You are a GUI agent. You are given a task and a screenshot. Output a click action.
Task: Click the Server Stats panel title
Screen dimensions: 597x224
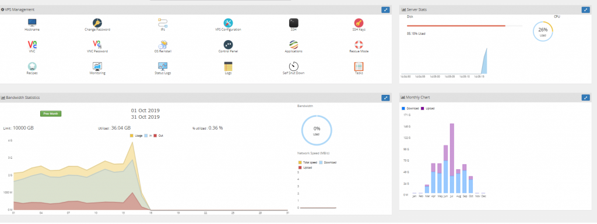pyautogui.click(x=416, y=9)
